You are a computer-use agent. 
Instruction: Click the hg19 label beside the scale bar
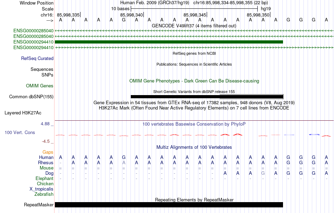point(266,9)
